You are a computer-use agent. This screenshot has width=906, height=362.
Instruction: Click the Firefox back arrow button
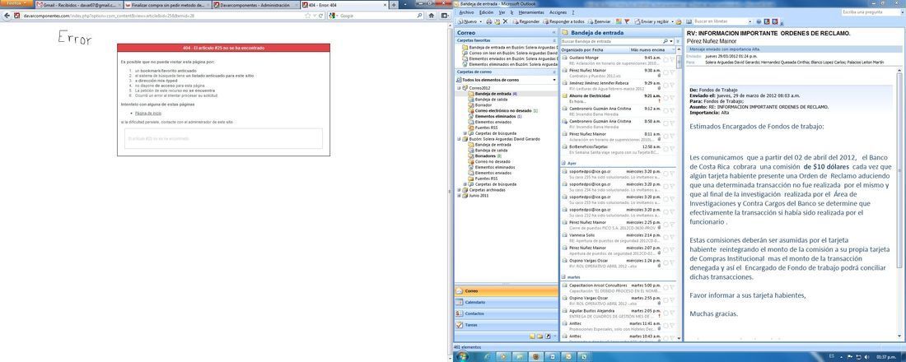tap(7, 16)
